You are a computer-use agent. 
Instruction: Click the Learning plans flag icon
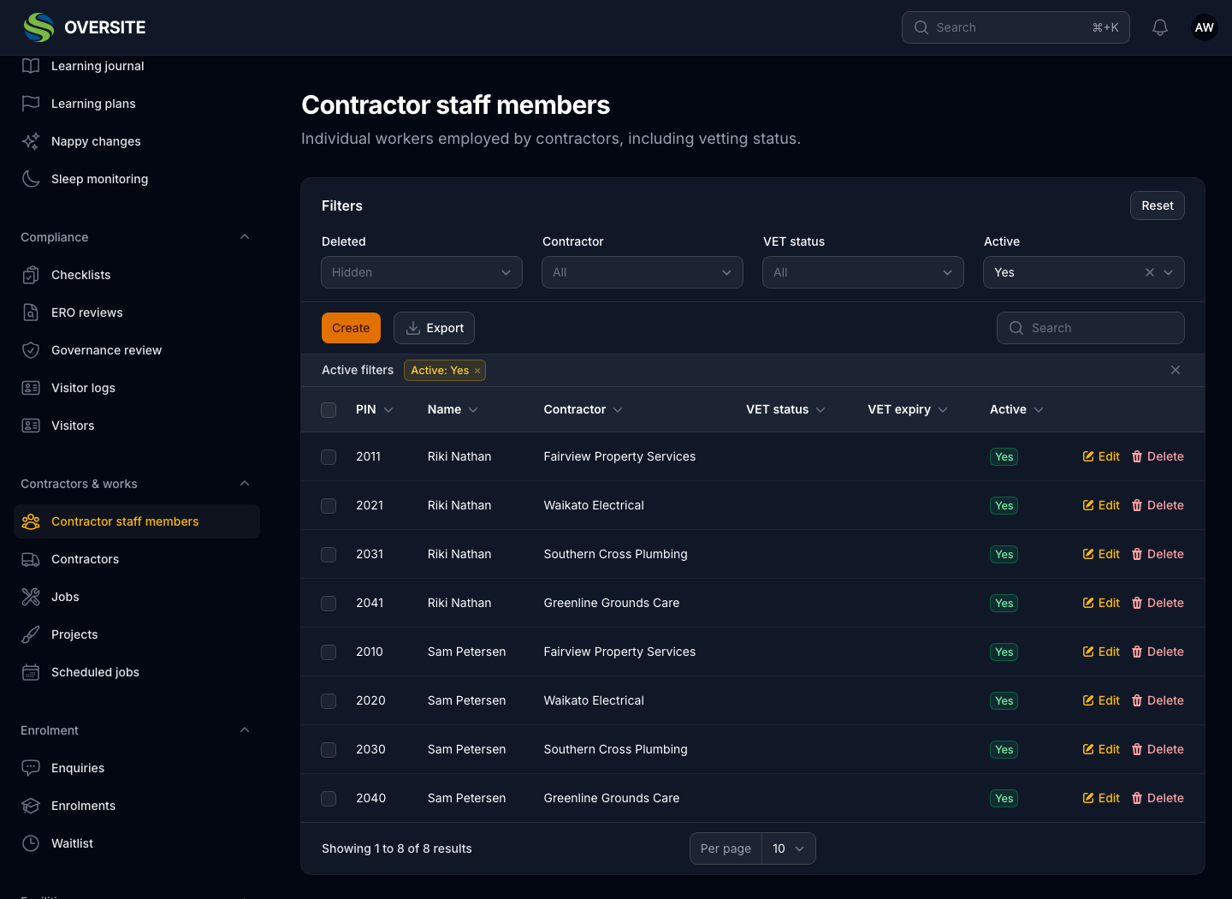pyautogui.click(x=31, y=104)
